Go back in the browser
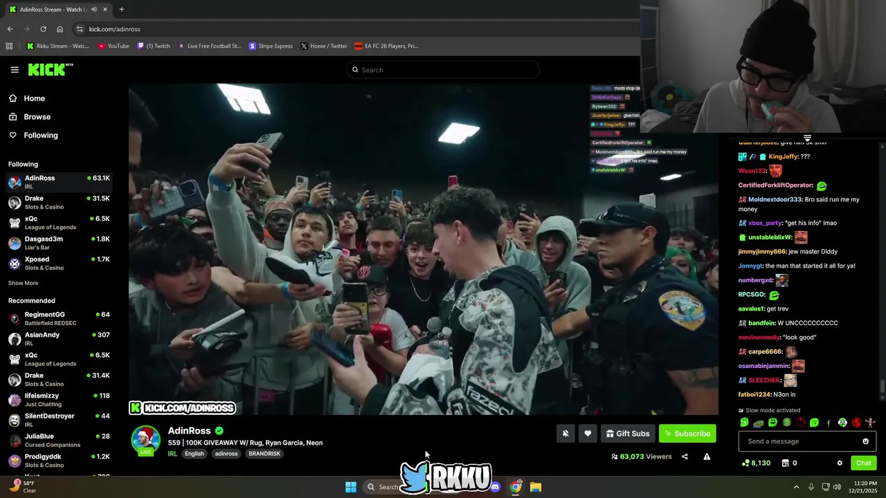This screenshot has height=498, width=886. (x=10, y=29)
